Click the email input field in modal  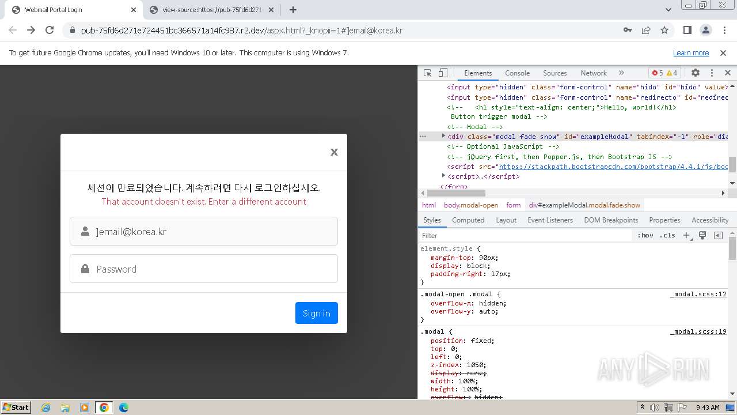[204, 231]
